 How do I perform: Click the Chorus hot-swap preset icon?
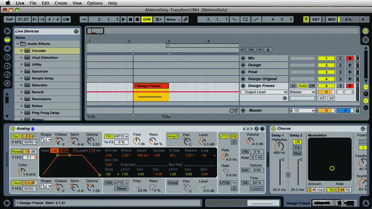[363, 129]
